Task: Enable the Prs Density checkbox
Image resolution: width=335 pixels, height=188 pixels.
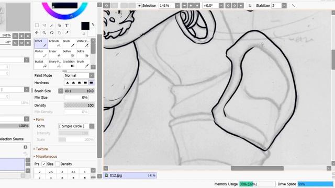Action: [57, 164]
